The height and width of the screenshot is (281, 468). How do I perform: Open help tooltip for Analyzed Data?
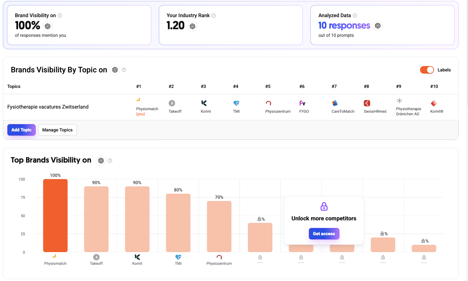point(355,16)
